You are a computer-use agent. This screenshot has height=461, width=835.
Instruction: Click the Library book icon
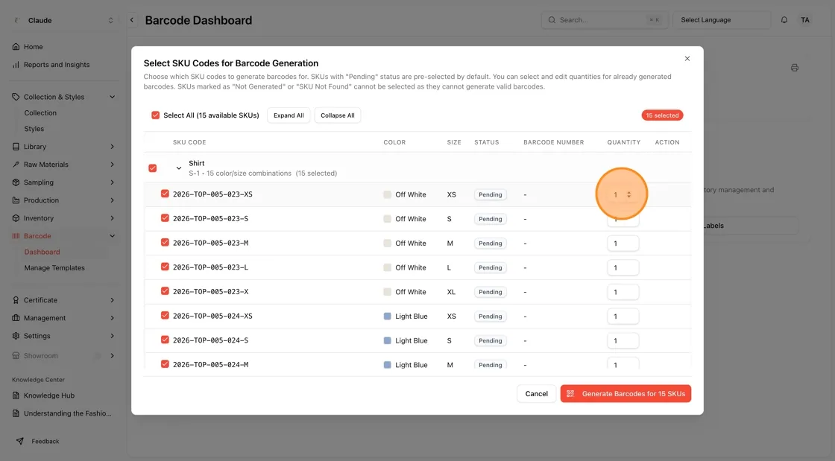click(16, 147)
